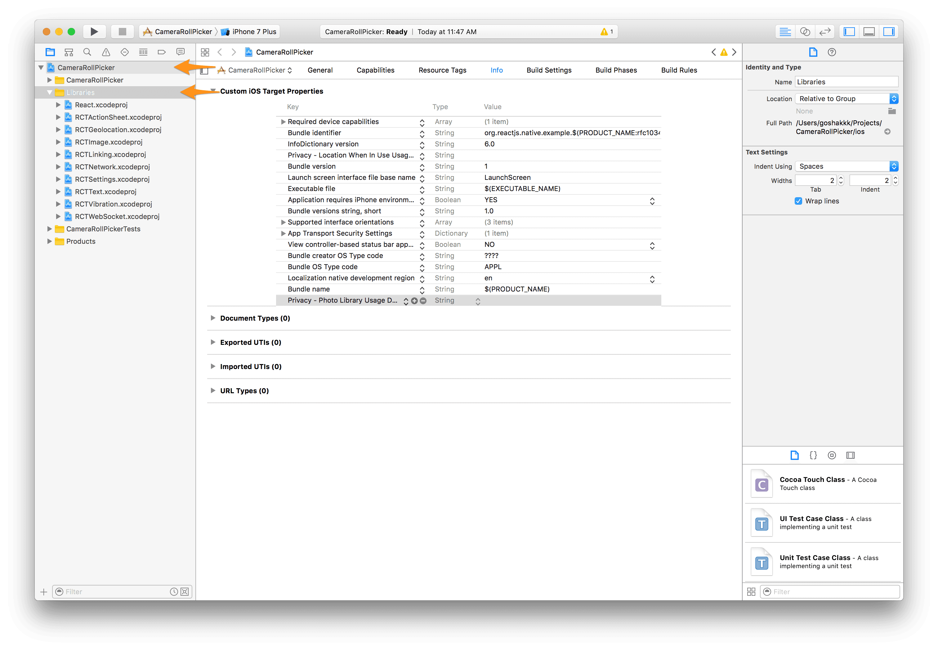Toggle the Debug area visibility
The image size is (938, 650).
click(869, 31)
